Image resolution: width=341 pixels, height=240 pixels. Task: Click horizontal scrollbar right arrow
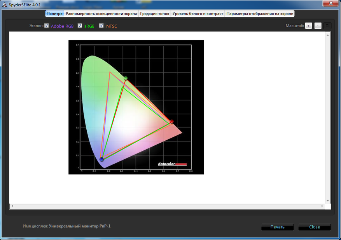point(322,206)
